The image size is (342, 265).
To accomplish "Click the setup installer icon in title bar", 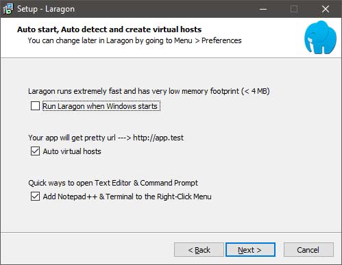I will coord(8,9).
